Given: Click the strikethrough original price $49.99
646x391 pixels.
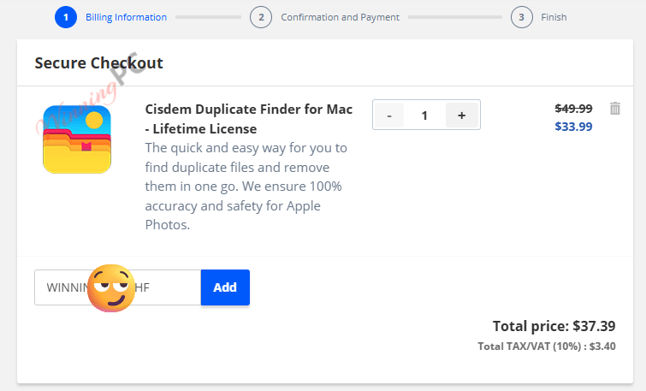Looking at the screenshot, I should (573, 109).
